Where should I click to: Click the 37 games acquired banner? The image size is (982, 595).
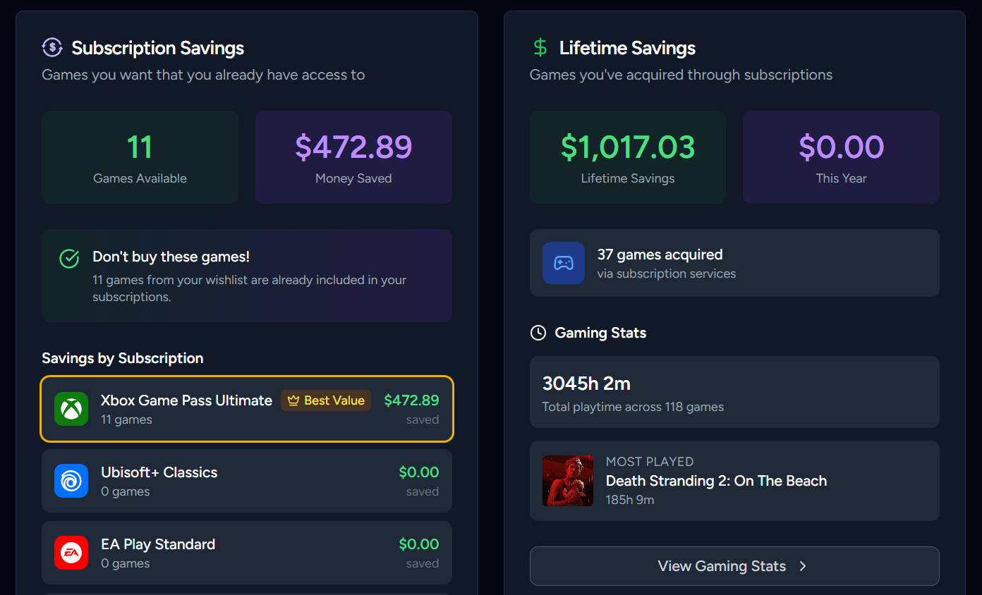pyautogui.click(x=734, y=263)
